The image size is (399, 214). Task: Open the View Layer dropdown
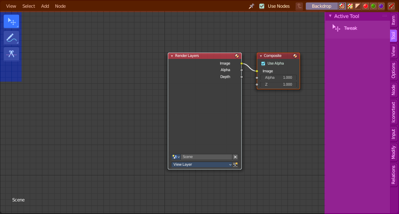click(202, 164)
